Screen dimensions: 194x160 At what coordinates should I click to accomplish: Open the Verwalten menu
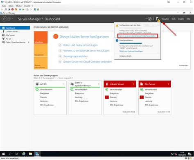click(x=165, y=19)
